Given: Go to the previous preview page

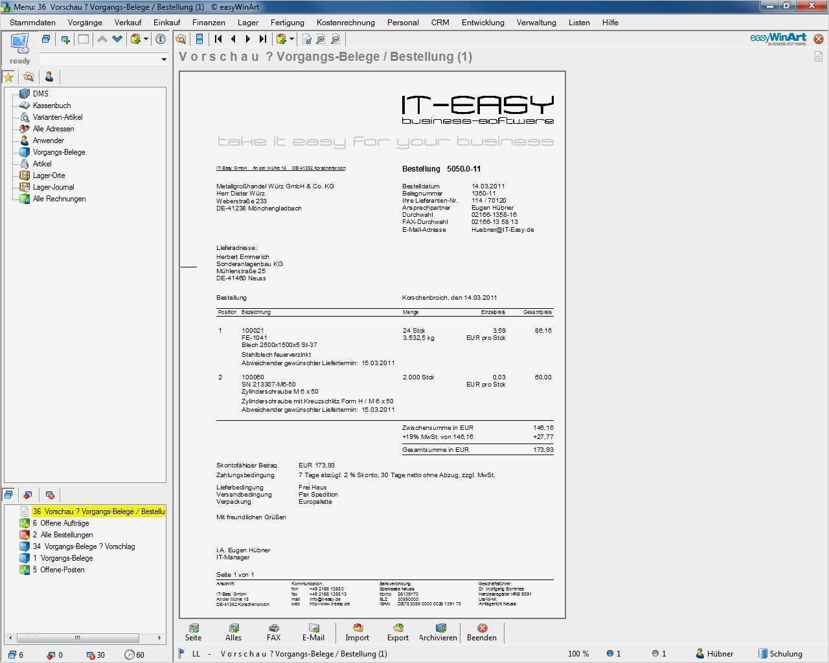Looking at the screenshot, I should (x=233, y=39).
